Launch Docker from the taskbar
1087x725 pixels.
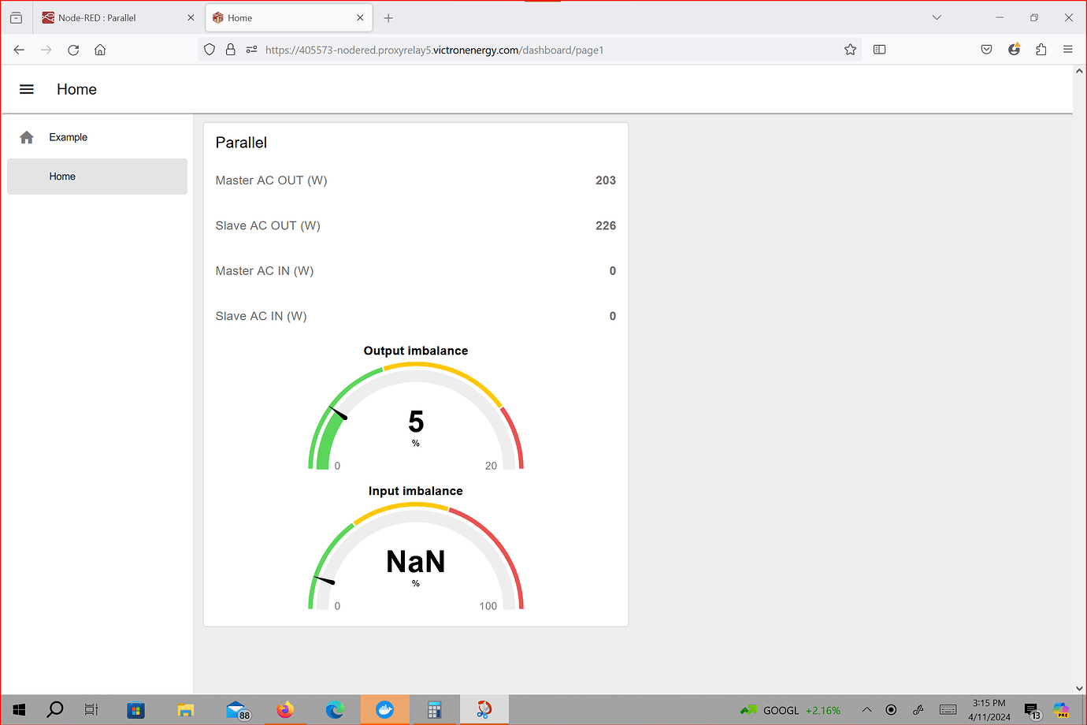[385, 709]
